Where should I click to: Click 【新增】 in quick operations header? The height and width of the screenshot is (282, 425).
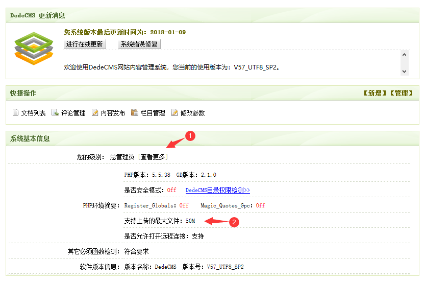374,93
